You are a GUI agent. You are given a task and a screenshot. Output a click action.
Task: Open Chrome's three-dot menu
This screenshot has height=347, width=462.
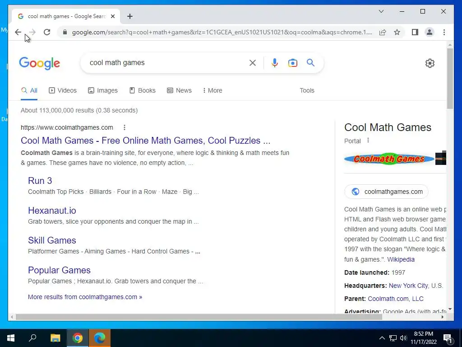444,32
